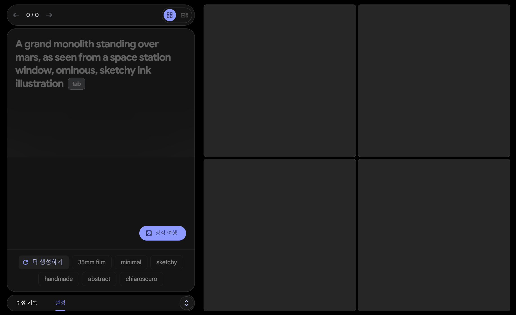The width and height of the screenshot is (516, 315).
Task: Add the 35mm film style chip
Action: pos(92,262)
